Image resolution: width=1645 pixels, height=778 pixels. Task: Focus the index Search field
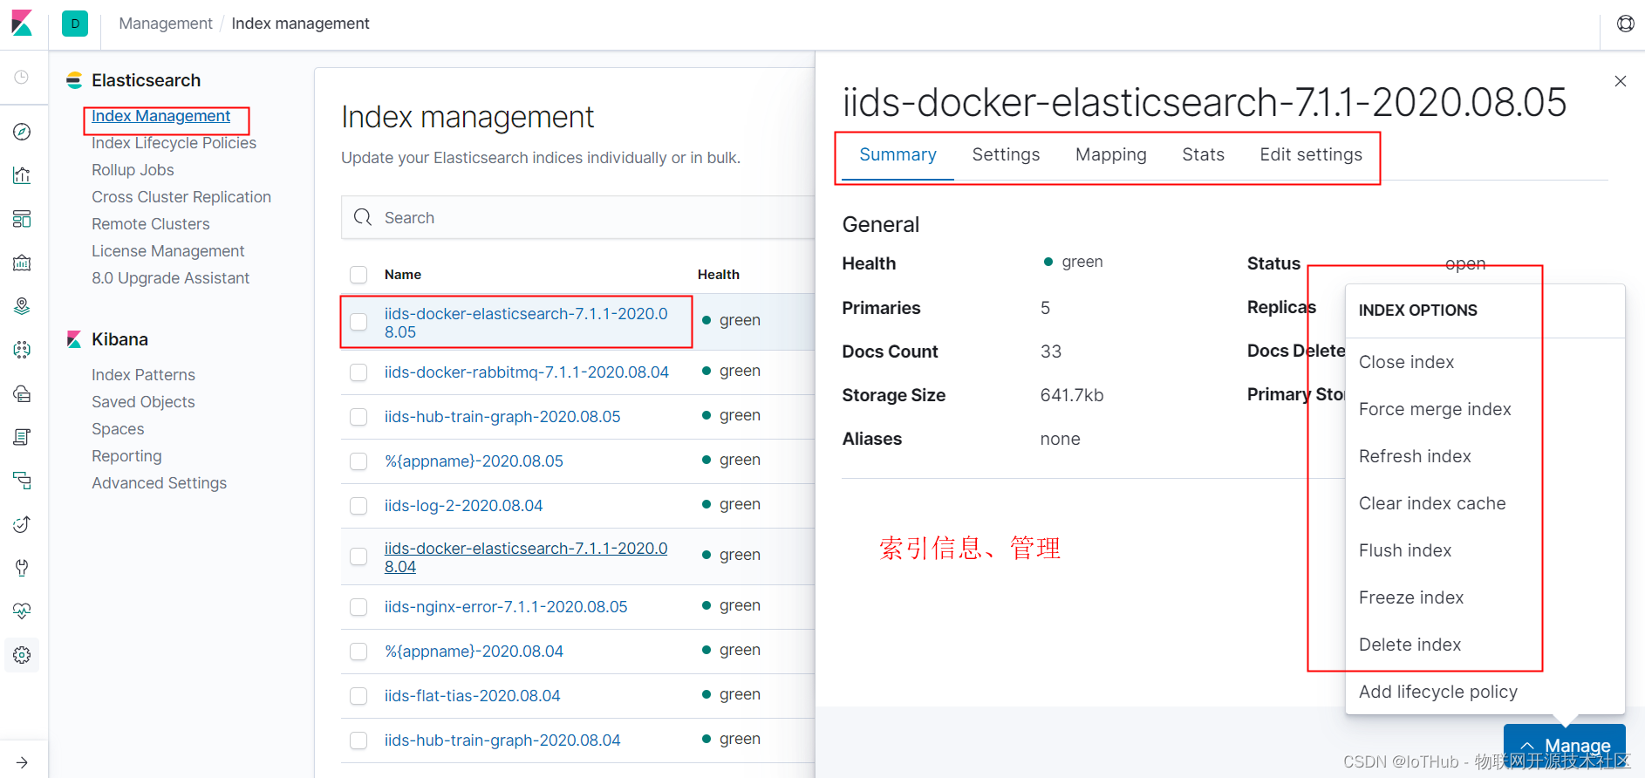[x=578, y=217]
